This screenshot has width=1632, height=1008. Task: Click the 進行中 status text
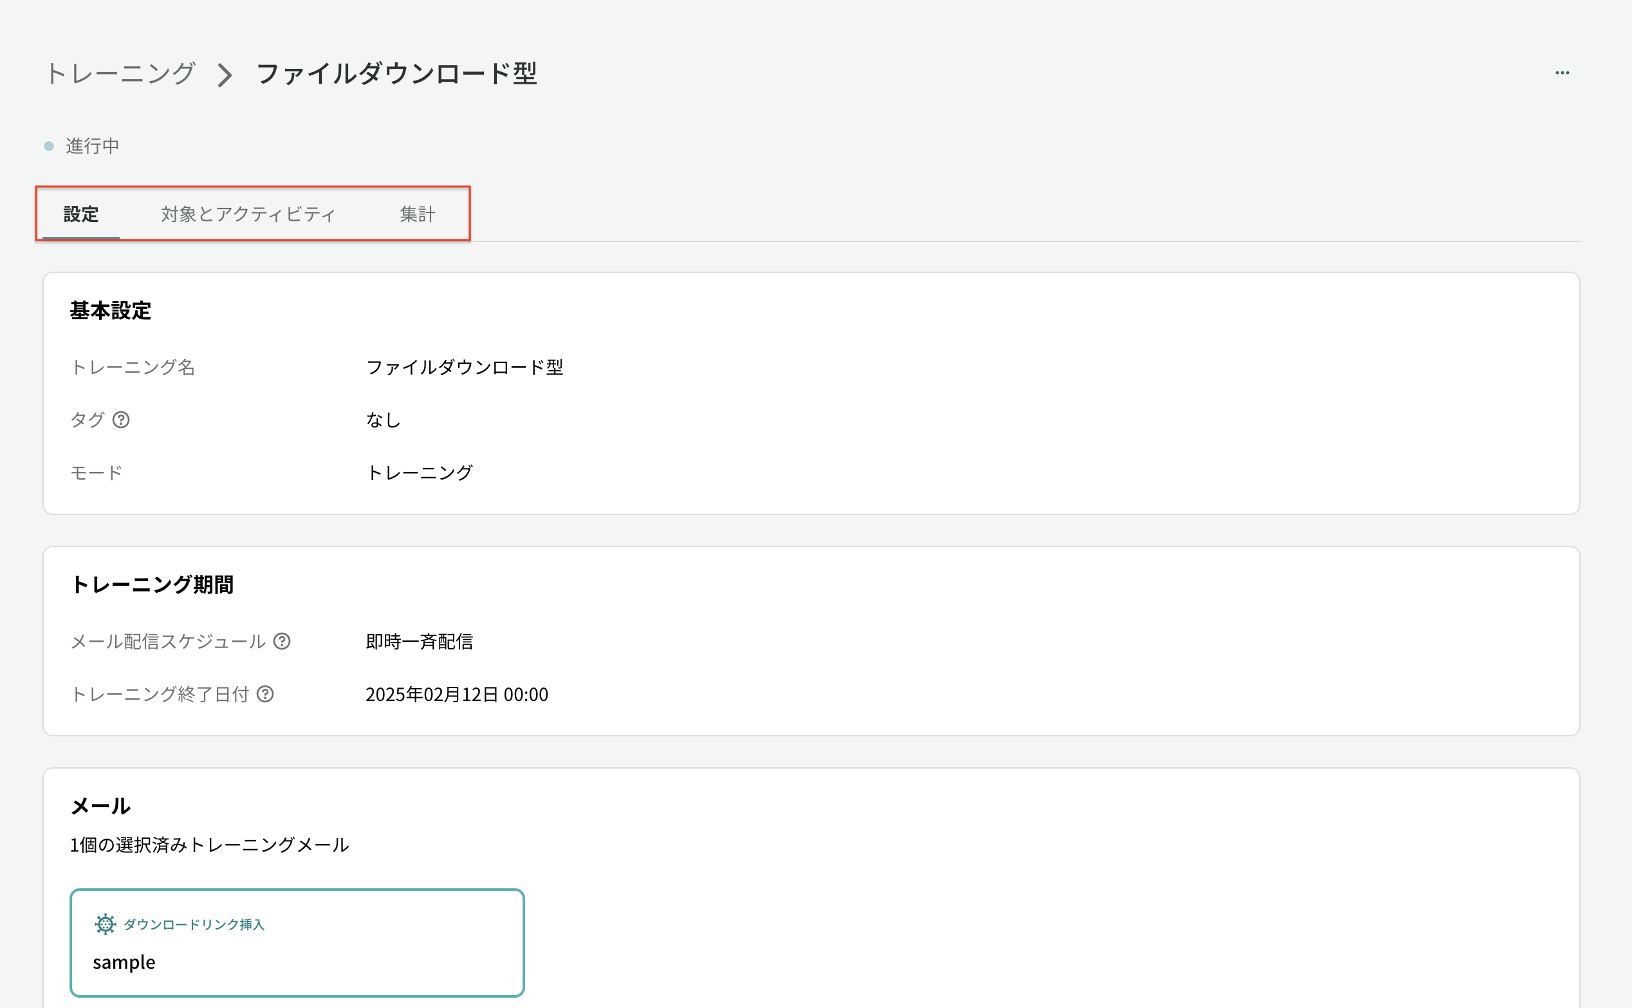(x=92, y=146)
